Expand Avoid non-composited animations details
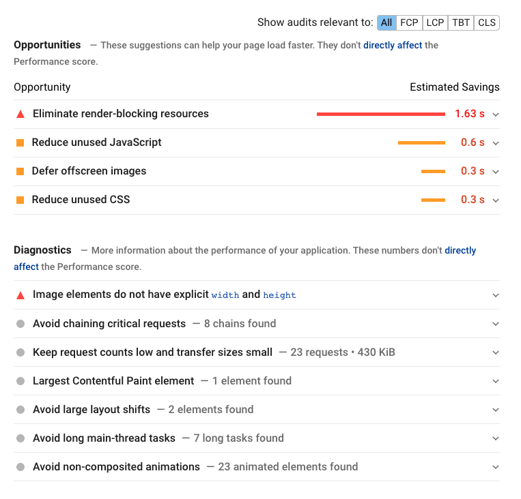The width and height of the screenshot is (521, 499). [x=496, y=468]
